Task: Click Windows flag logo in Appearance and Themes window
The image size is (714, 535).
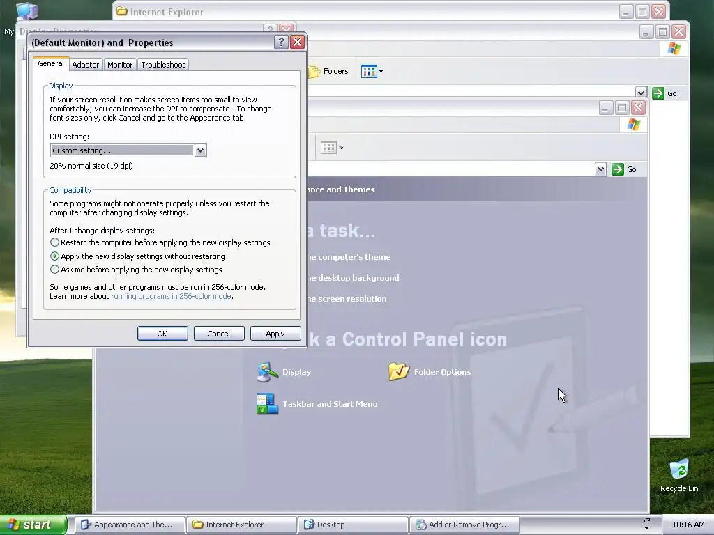Action: pyautogui.click(x=633, y=124)
